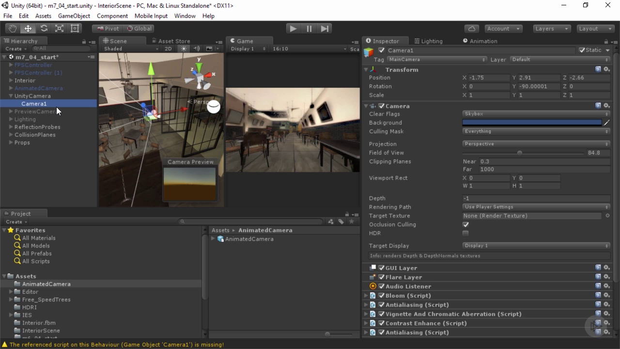The image size is (620, 349).
Task: Toggle Occlusion Culling checkbox
Action: (x=465, y=224)
